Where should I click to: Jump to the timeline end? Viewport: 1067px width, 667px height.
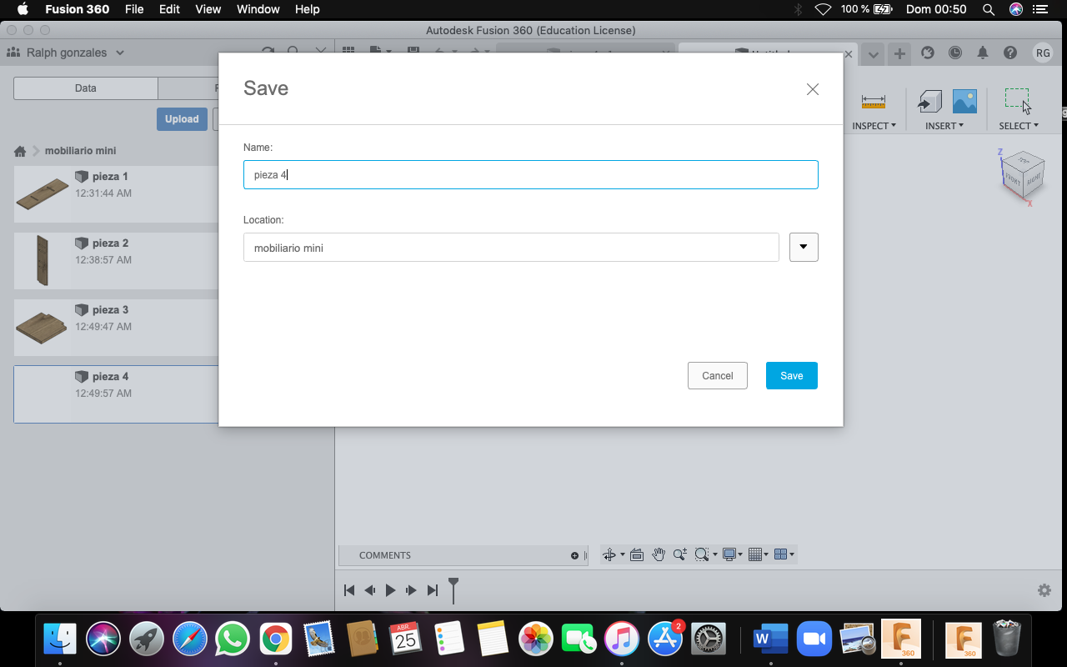432,590
